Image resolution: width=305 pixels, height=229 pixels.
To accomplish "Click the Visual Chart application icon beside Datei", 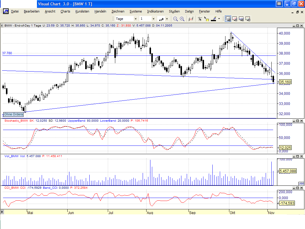I will 5,11.
